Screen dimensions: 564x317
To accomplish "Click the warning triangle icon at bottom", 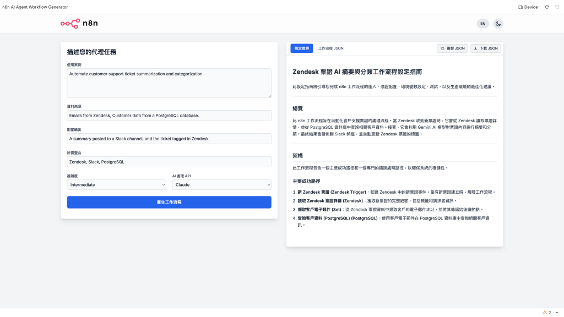I will (x=545, y=313).
